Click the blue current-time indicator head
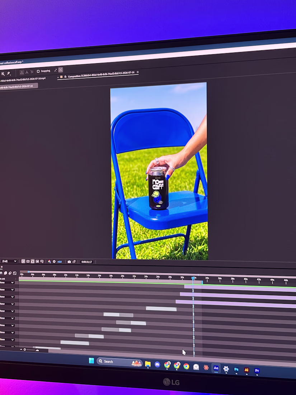This screenshot has width=296, height=395. tap(193, 278)
